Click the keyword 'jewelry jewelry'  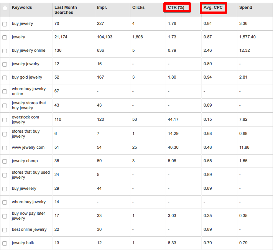pos(26,64)
